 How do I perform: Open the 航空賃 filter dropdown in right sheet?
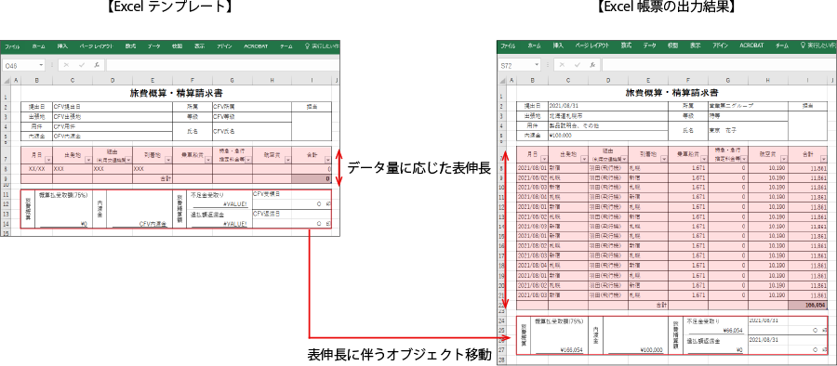[x=783, y=159]
